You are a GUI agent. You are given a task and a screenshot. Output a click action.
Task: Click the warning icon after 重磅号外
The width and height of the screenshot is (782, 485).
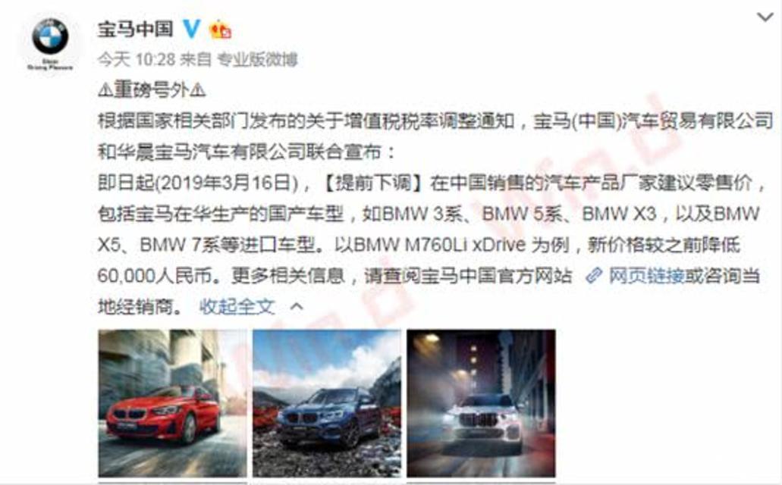click(x=198, y=90)
